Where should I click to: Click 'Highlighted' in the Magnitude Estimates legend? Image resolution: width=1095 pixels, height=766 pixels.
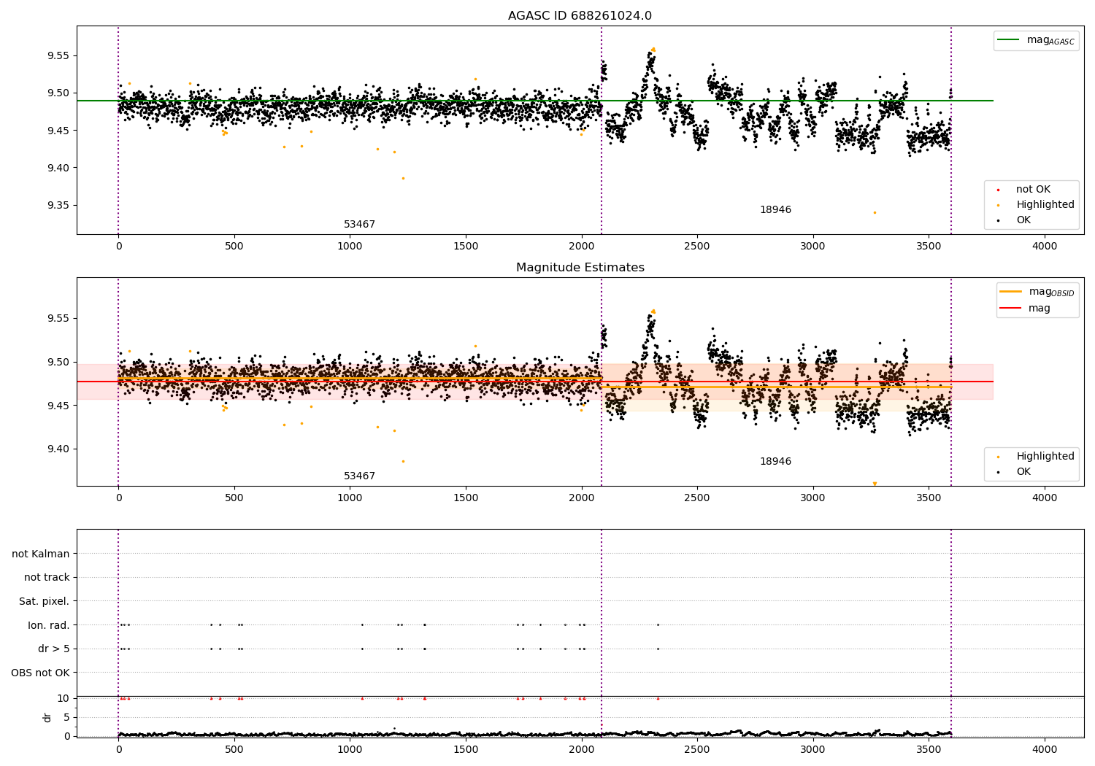(1045, 457)
